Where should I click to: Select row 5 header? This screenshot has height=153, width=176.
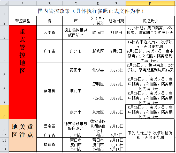tap(4, 70)
